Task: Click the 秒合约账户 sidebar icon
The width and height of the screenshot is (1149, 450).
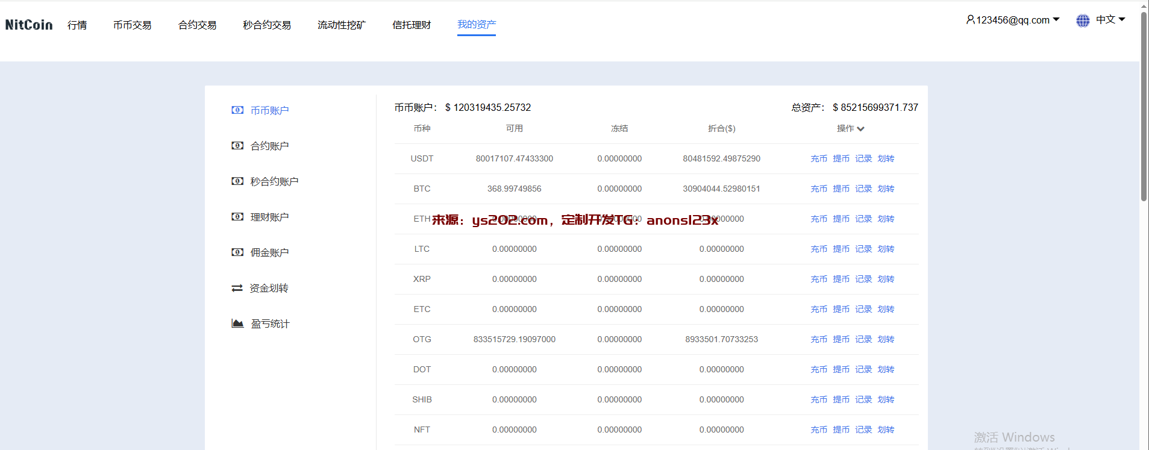Action: click(237, 181)
